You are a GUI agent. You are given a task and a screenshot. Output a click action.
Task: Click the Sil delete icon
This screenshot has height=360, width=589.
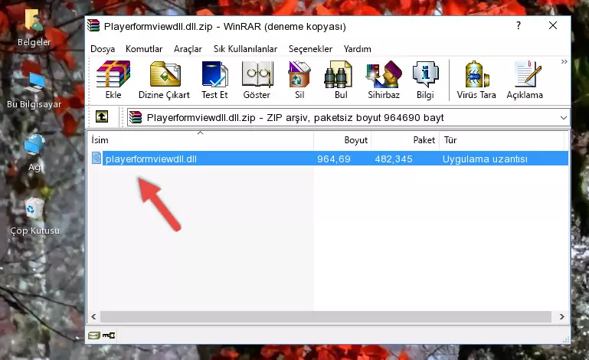click(x=299, y=80)
